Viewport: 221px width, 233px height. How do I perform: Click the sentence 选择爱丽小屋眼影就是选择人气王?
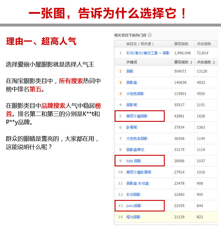[50, 65]
